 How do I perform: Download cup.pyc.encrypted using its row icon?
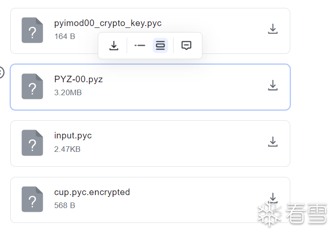273,198
